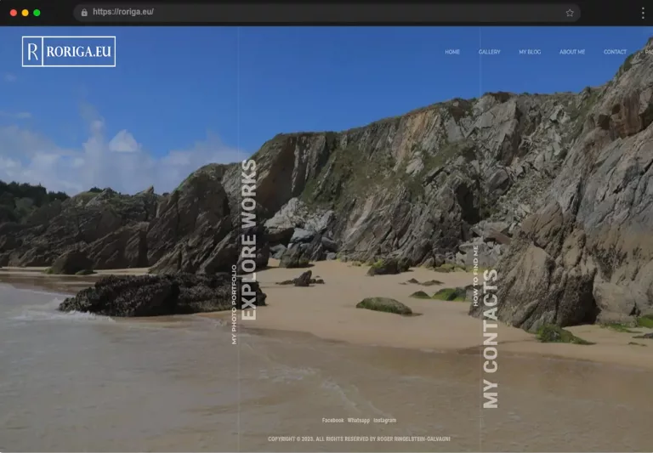Viewport: 653px width, 453px height.
Task: Click the How To Find Me subtitle
Action: point(476,275)
